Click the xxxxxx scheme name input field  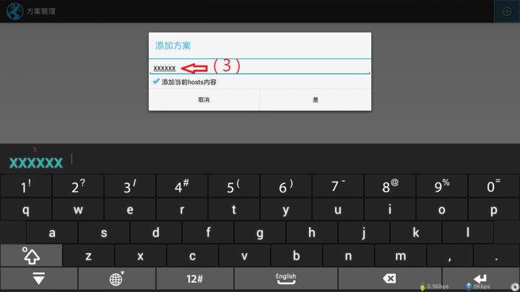[x=260, y=68]
